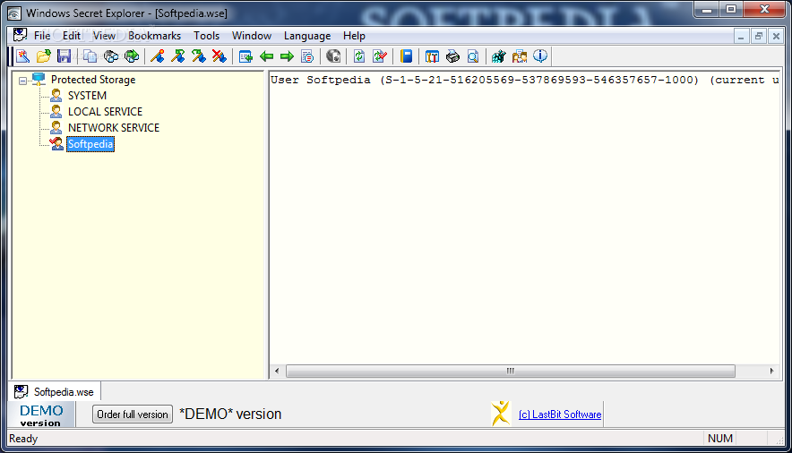Click the binoculars with green arrow icon
The height and width of the screenshot is (453, 792).
click(132, 56)
